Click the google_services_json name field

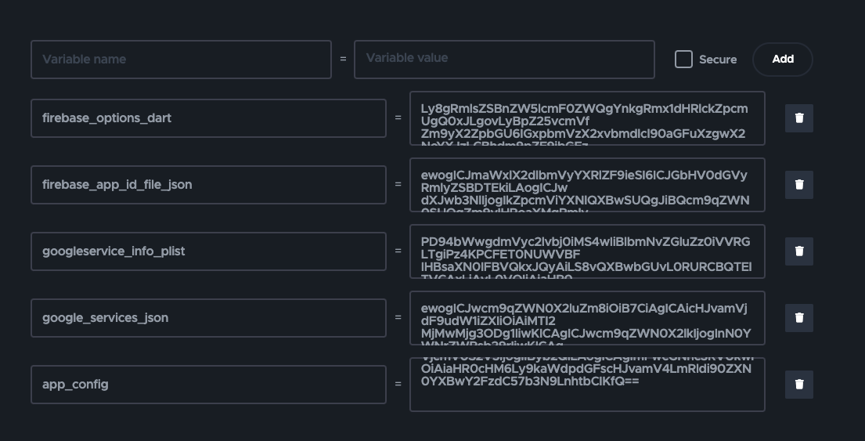208,318
